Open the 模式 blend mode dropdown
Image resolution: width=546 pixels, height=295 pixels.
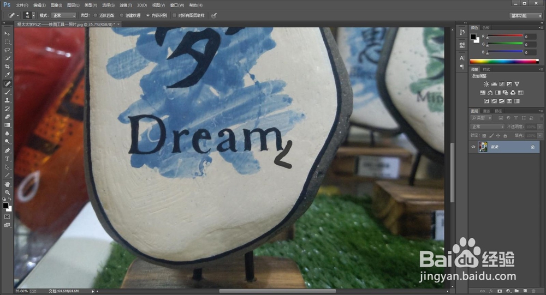pyautogui.click(x=63, y=15)
